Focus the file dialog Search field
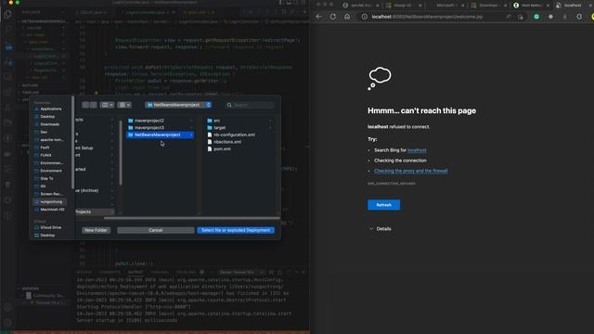Viewport: 594px width, 334px height. (x=250, y=105)
